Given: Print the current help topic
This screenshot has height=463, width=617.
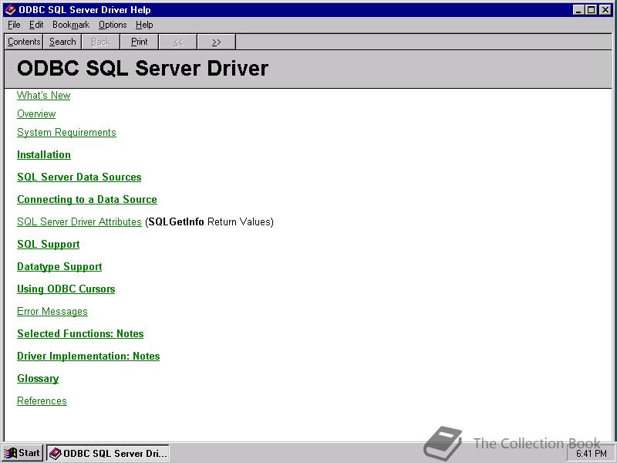Looking at the screenshot, I should pyautogui.click(x=140, y=42).
